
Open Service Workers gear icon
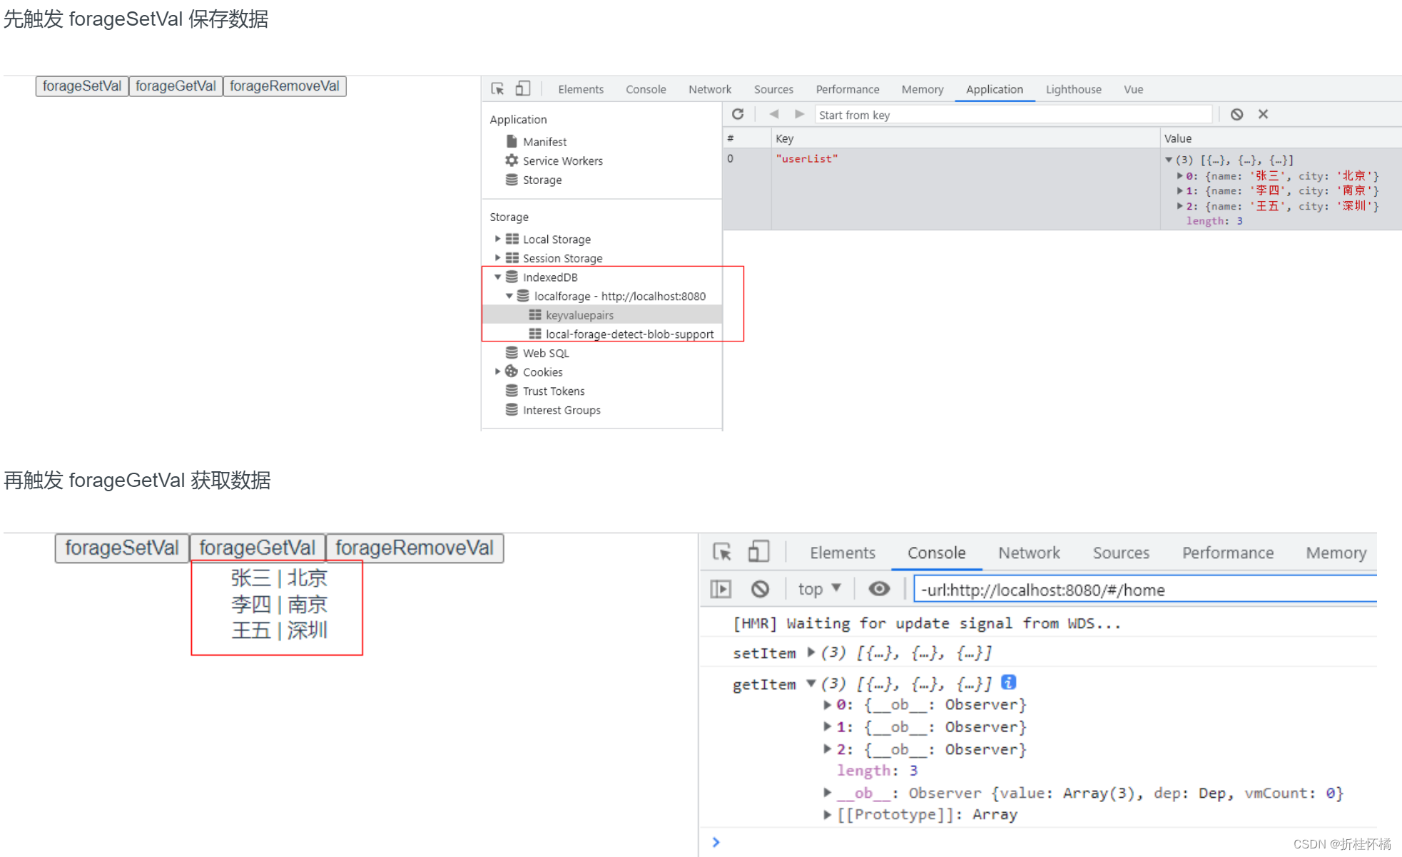[x=512, y=160]
